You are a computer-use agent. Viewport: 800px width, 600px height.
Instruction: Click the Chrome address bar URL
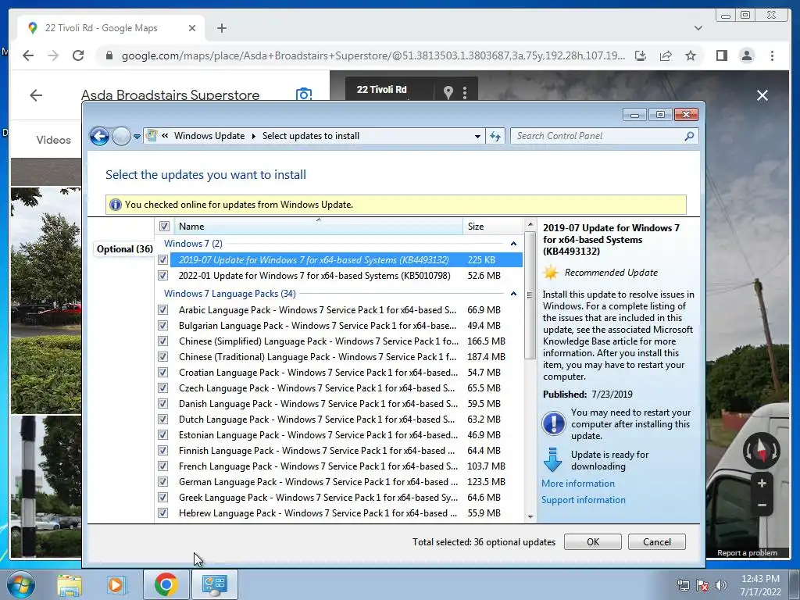pyautogui.click(x=373, y=55)
